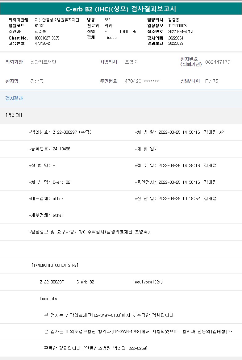
Task: Select the final line with S22-5269
Action: (96, 348)
